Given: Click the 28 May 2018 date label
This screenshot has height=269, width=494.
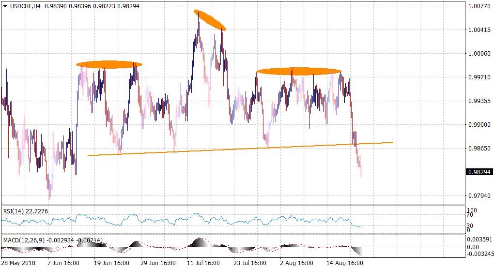Looking at the screenshot, I should point(17,264).
